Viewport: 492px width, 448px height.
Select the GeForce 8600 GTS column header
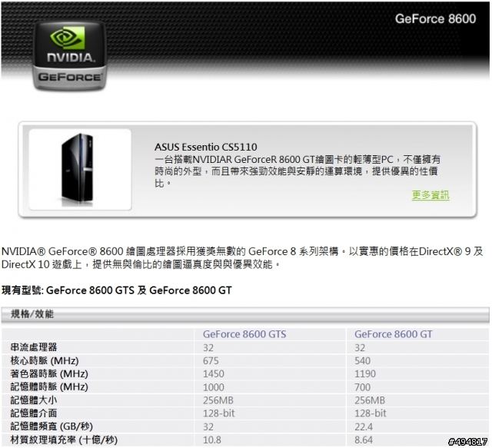pyautogui.click(x=244, y=334)
